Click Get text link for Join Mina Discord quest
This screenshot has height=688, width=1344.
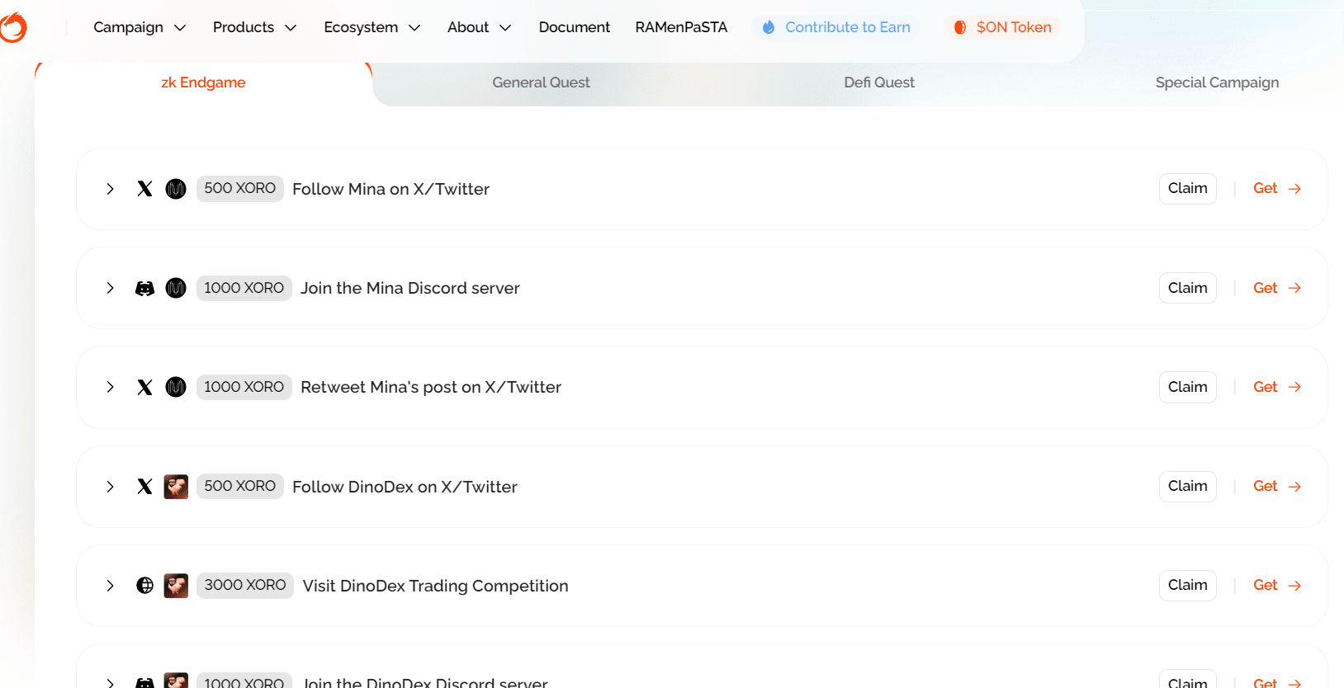(x=1265, y=288)
